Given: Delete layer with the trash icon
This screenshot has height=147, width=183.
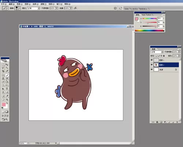Looking at the screenshot, I should (177, 122).
